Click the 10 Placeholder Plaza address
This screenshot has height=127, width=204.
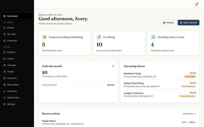pos(140,76)
